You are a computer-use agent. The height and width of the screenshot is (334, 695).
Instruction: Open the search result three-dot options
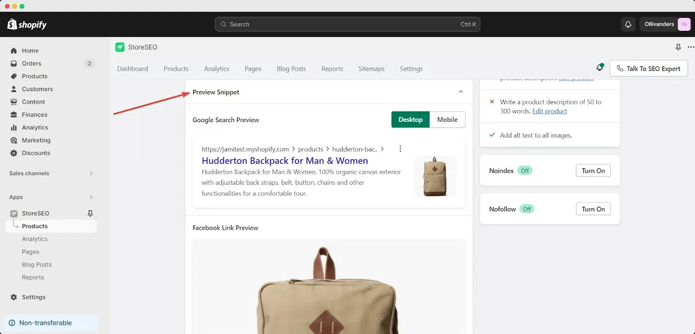(400, 149)
